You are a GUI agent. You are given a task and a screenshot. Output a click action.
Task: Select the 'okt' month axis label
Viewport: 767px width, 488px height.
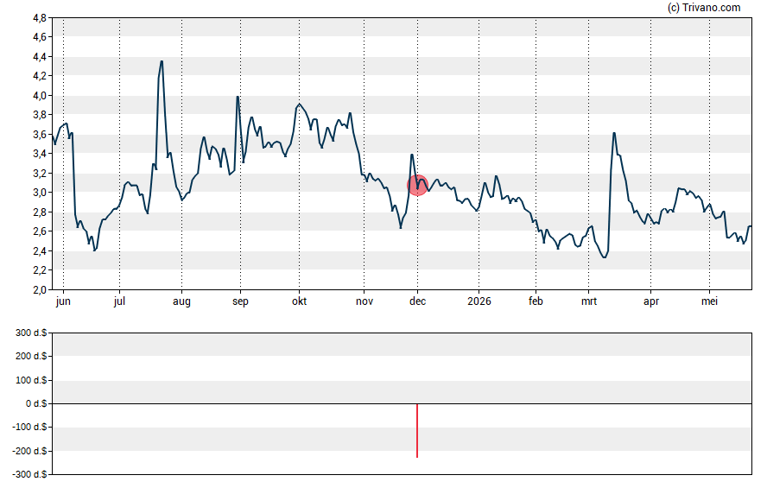point(300,301)
